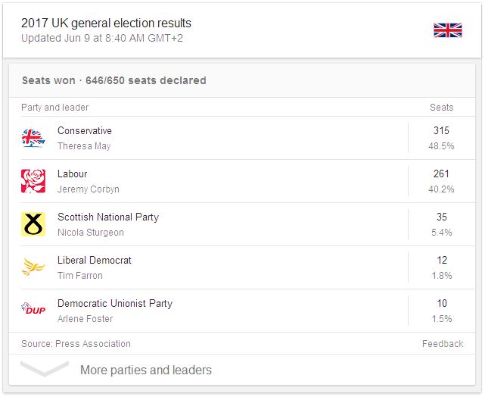The height and width of the screenshot is (397, 485).
Task: Click the Scottish National Party yellow logo
Action: (33, 224)
